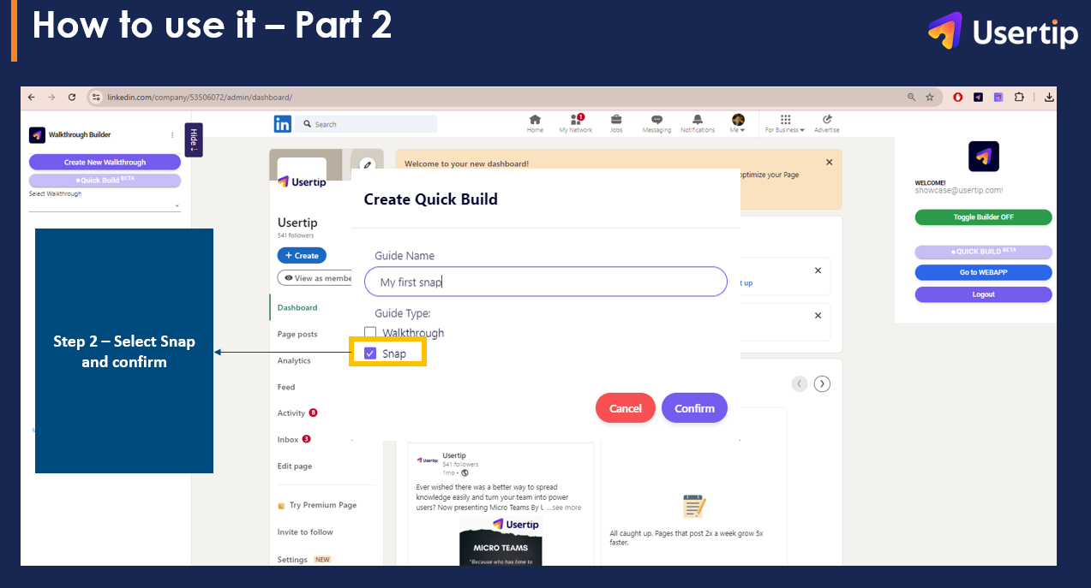Click View as member button
This screenshot has height=588, width=1091.
(316, 278)
